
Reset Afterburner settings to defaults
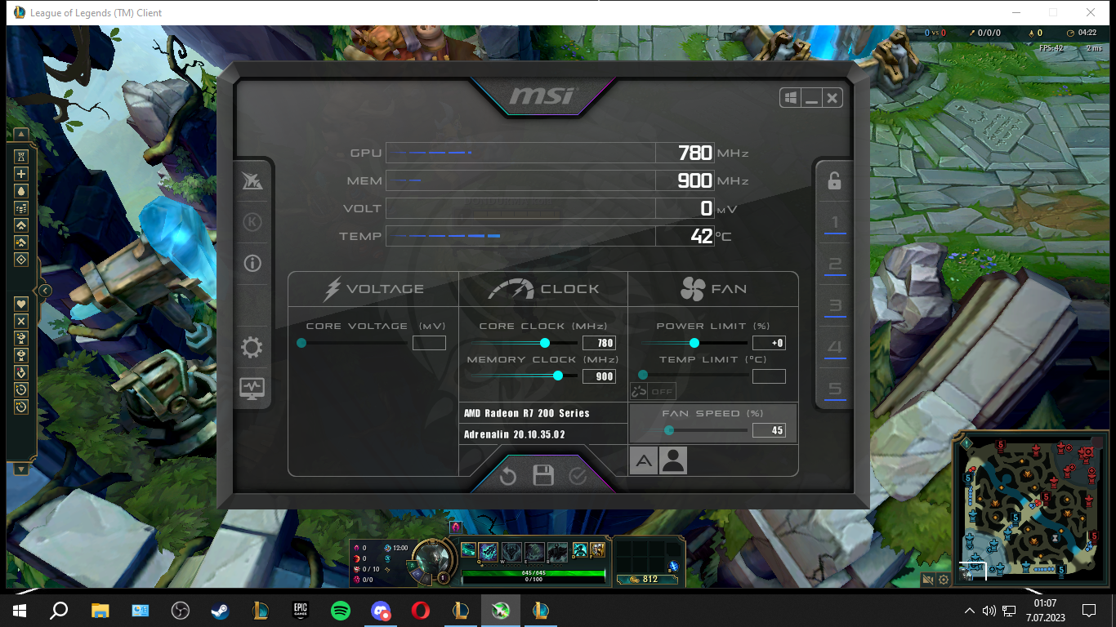point(508,476)
